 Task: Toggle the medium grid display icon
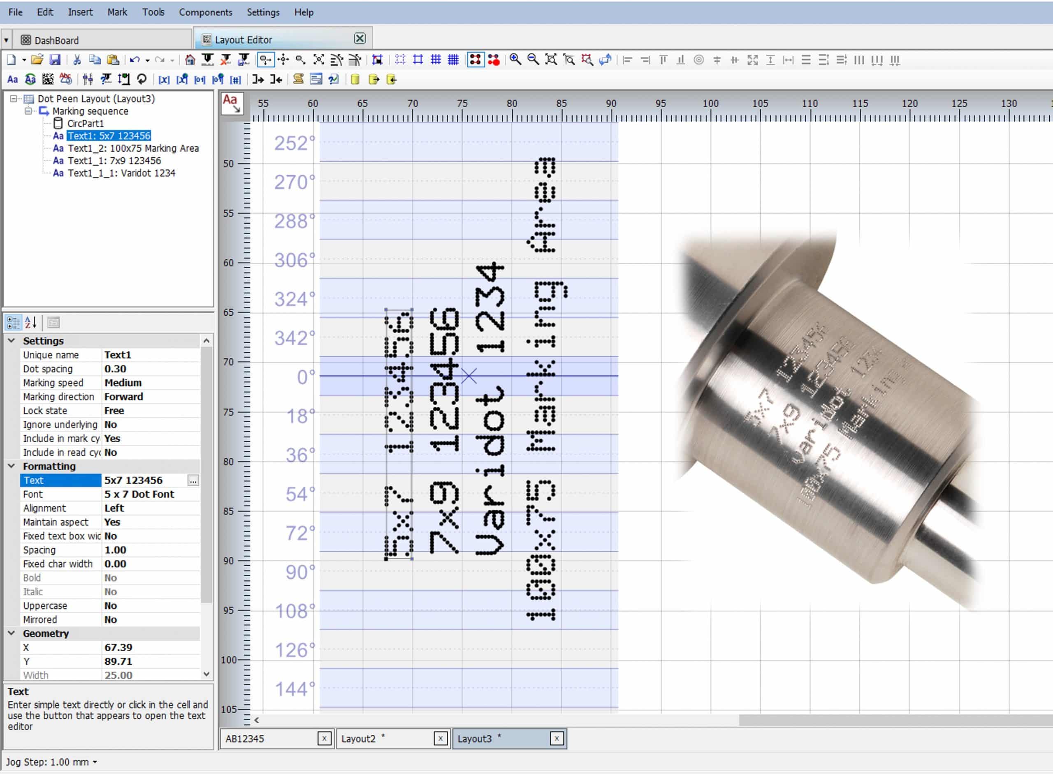(x=436, y=60)
